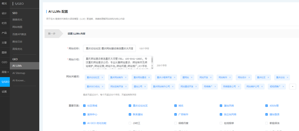Image resolution: width=299 pixels, height=131 pixels.
Task: Remove the 网站建设开发 keyword tag
Action: click(196, 87)
